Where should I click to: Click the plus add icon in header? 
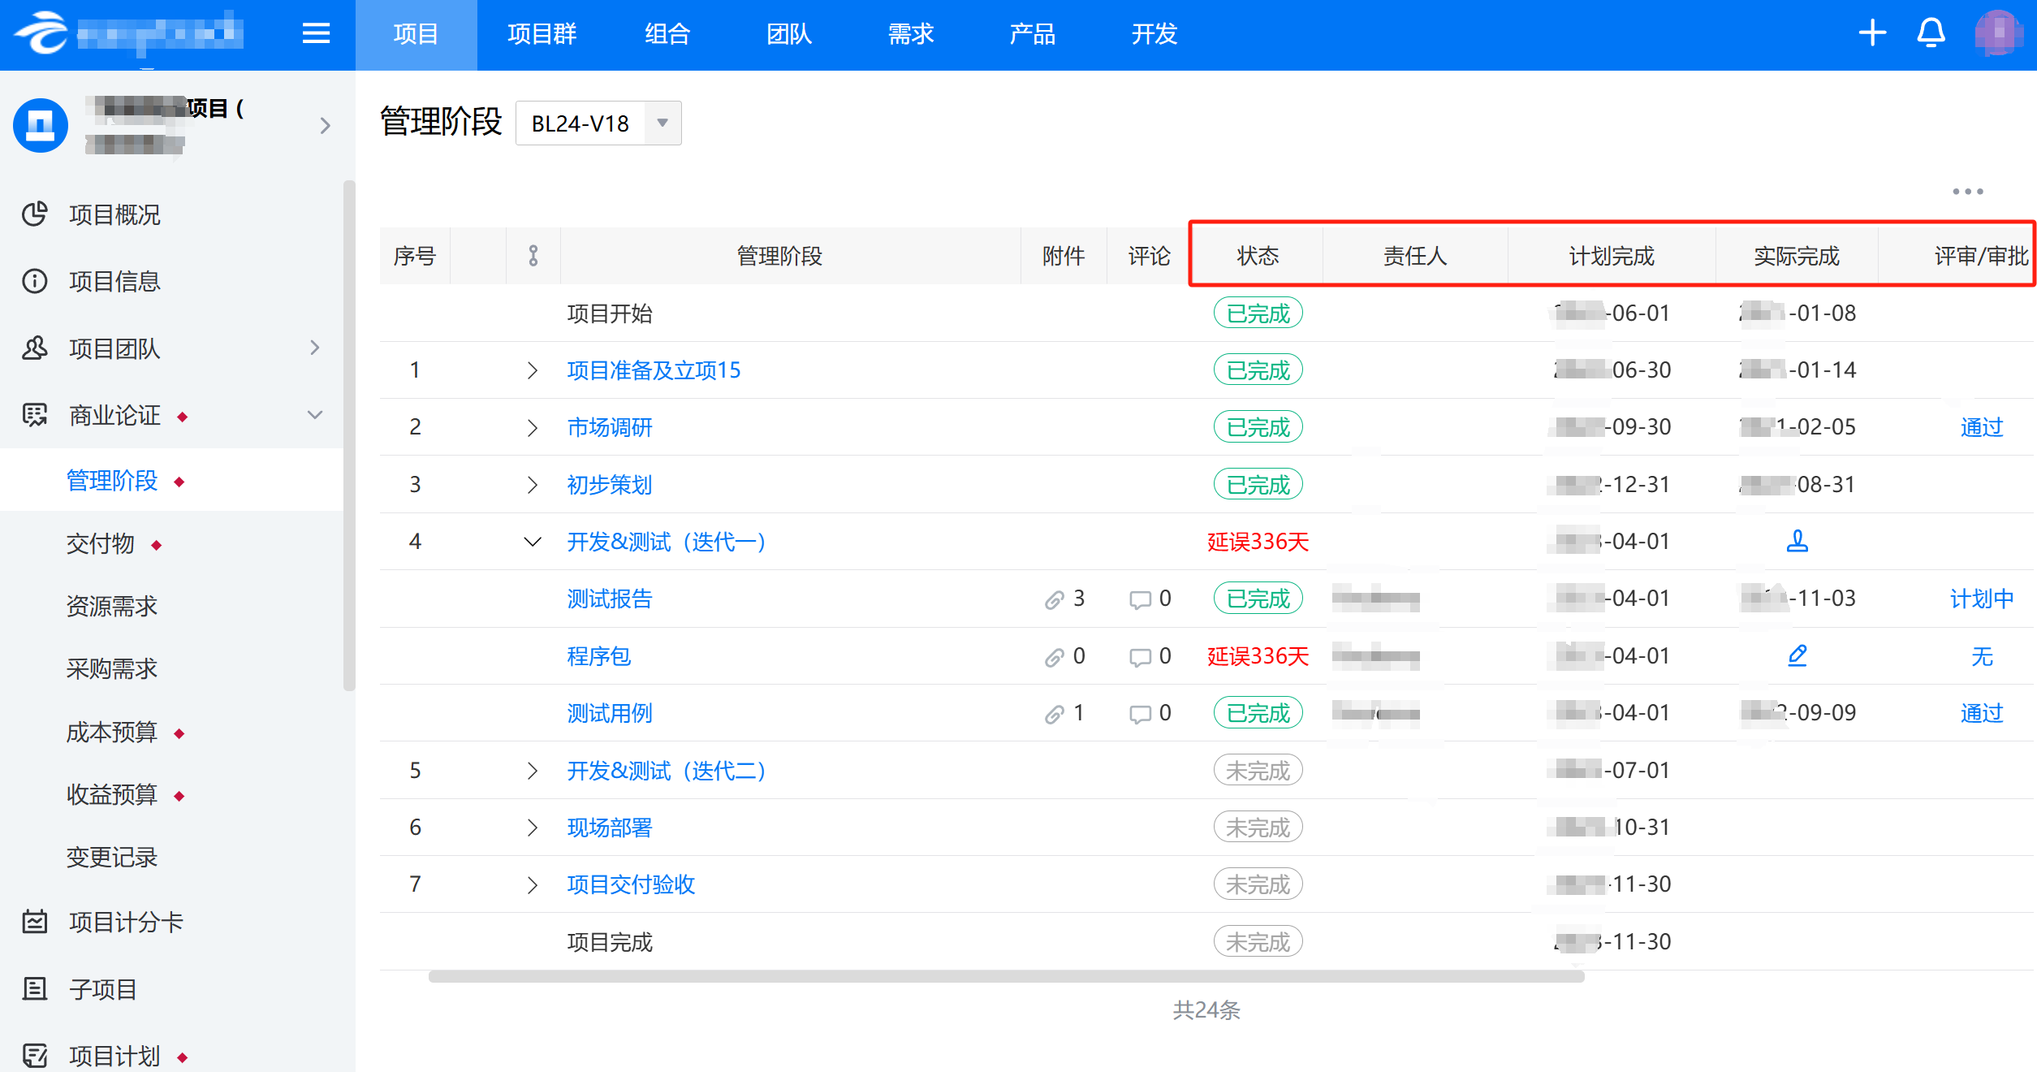[x=1872, y=33]
